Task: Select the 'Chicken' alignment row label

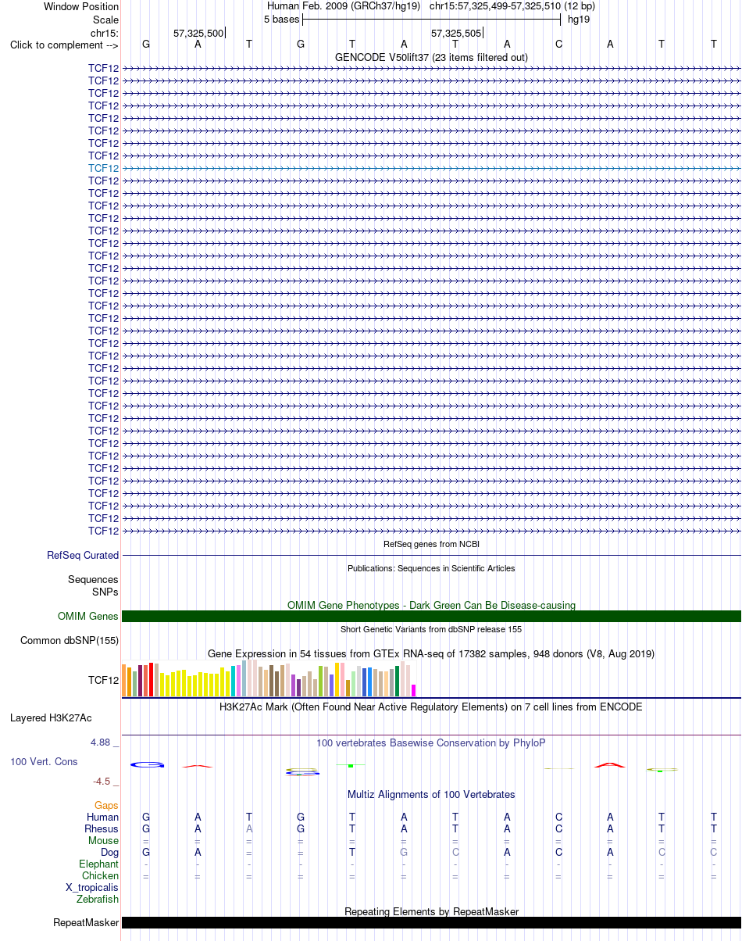Action: tap(101, 876)
